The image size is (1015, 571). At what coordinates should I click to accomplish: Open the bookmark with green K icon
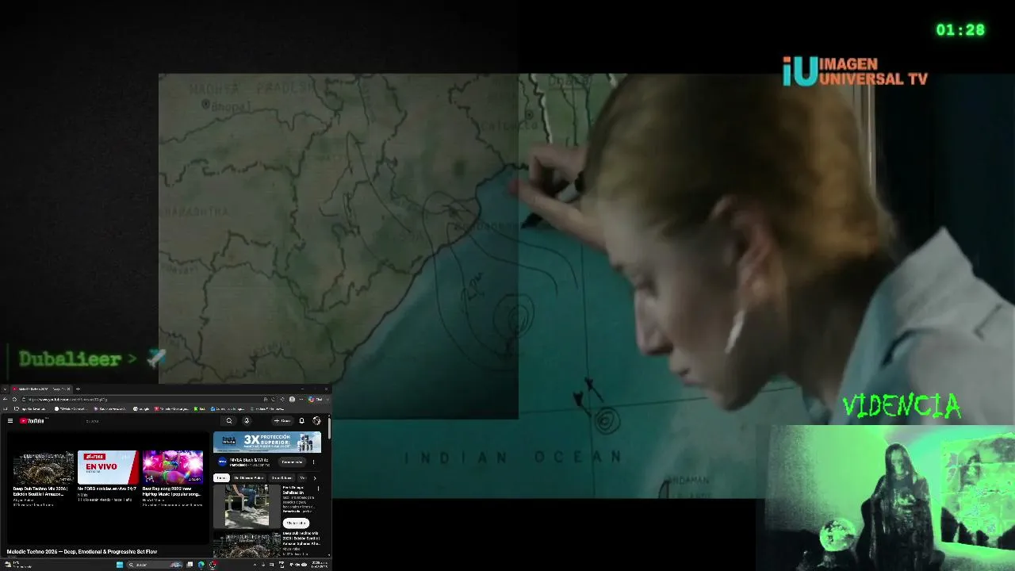200,409
